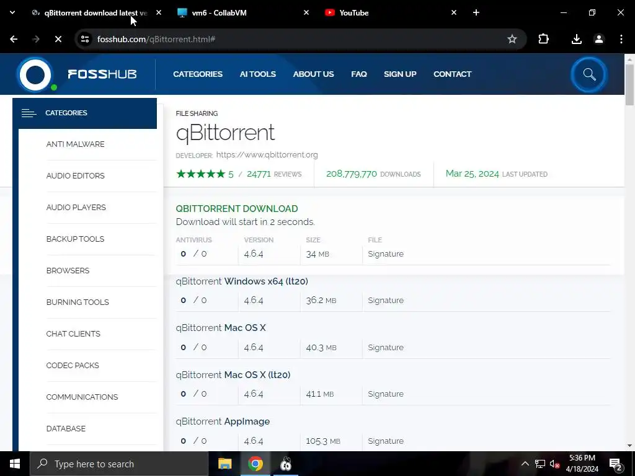Download qBittorrent Mac OS X (lt20)
The height and width of the screenshot is (476, 635).
(233, 375)
